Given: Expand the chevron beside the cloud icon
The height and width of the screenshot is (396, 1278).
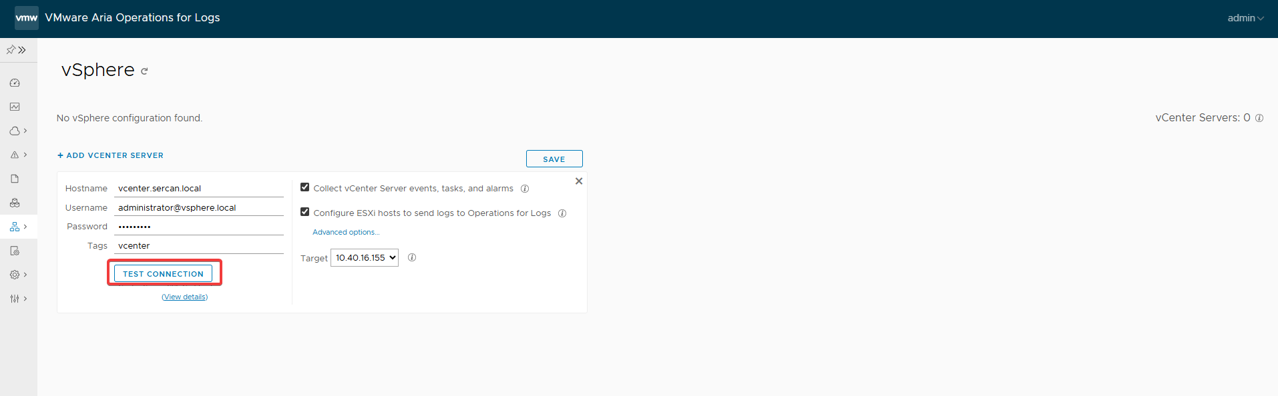Looking at the screenshot, I should click(25, 131).
